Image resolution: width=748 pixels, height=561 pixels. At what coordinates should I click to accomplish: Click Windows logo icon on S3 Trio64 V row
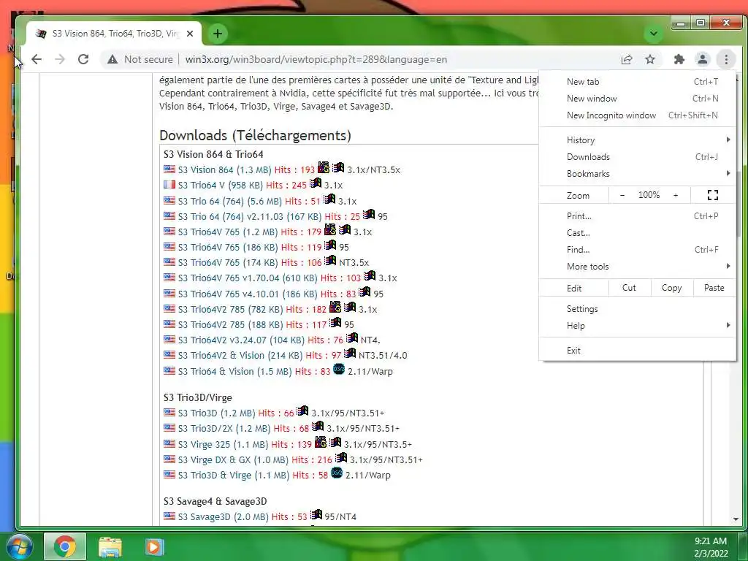[x=316, y=183]
